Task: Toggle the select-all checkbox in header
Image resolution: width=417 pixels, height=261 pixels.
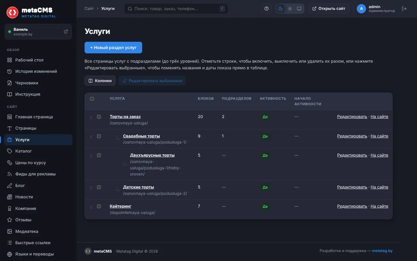Action: click(x=92, y=99)
